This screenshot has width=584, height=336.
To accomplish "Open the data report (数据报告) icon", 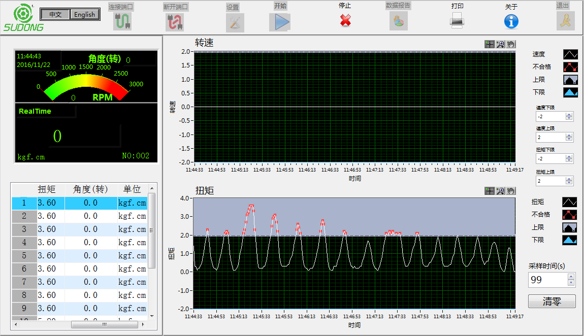I will (x=399, y=21).
